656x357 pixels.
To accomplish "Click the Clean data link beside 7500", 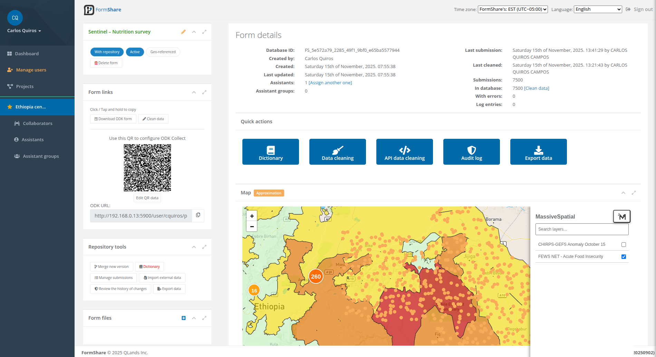I will pos(537,88).
